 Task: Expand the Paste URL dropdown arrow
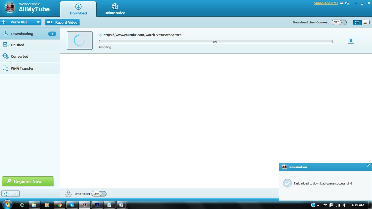pyautogui.click(x=38, y=22)
